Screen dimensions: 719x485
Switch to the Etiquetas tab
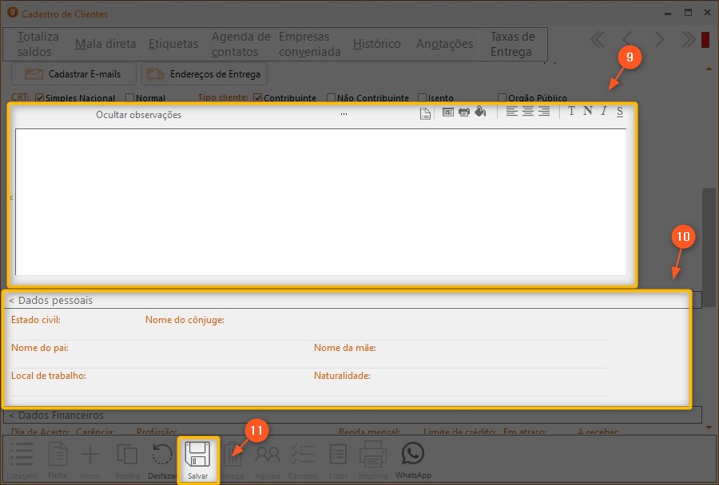pos(173,44)
